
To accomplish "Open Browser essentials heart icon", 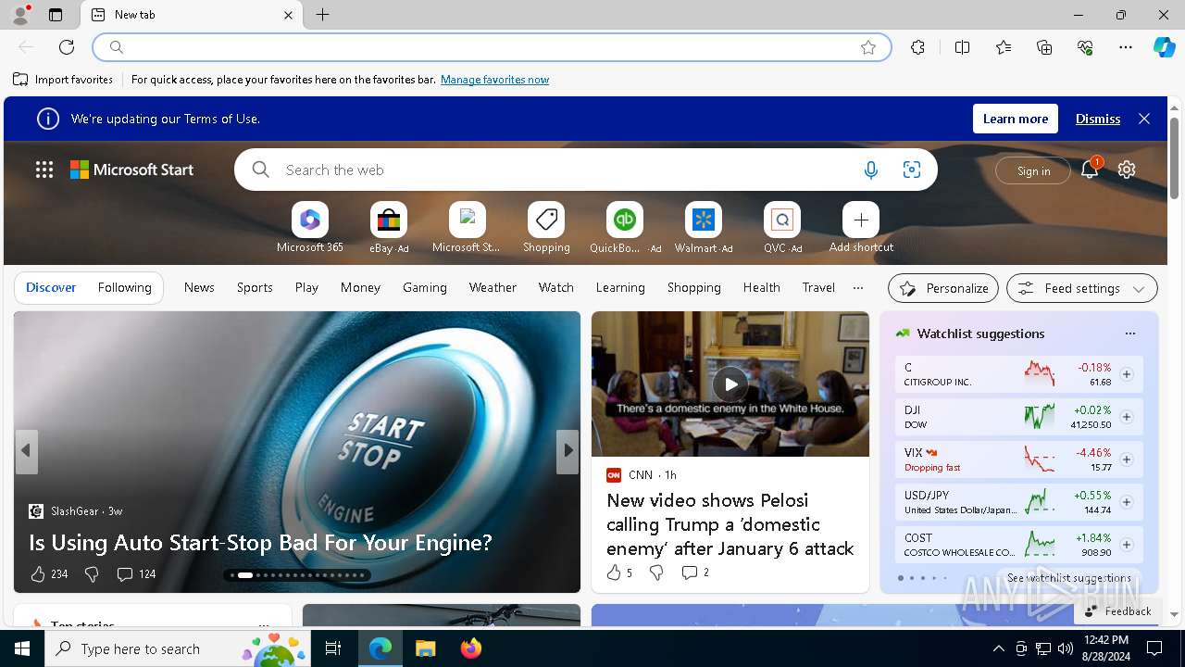I will pyautogui.click(x=1085, y=47).
